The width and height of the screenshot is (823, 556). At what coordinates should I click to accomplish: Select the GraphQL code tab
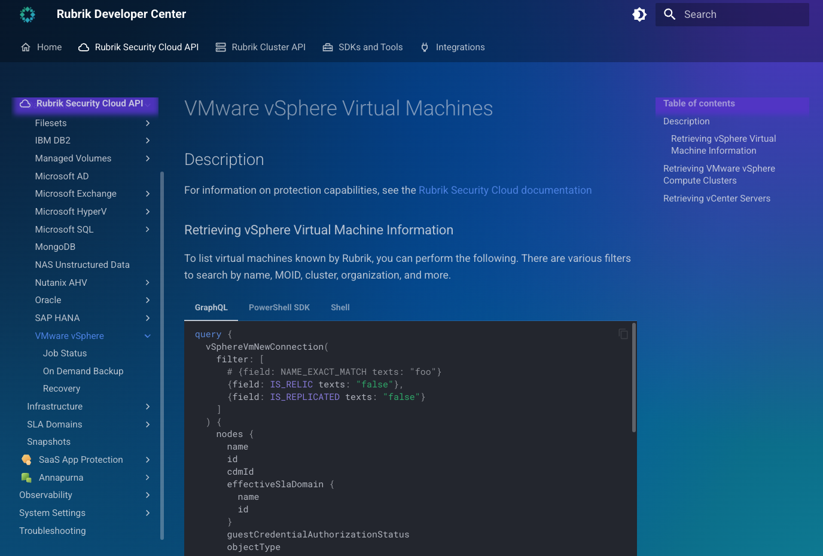tap(211, 307)
